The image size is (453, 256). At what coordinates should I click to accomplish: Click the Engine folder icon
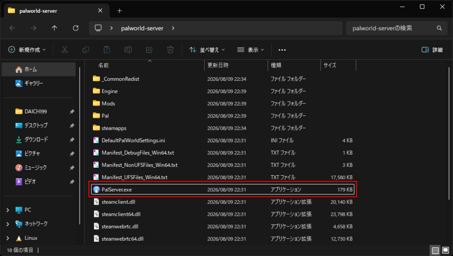(96, 91)
